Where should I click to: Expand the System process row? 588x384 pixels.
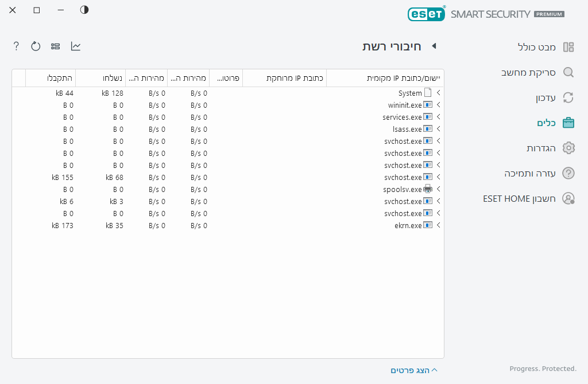click(x=439, y=93)
